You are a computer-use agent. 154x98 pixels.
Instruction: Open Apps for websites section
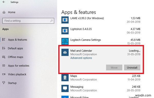point(18,66)
